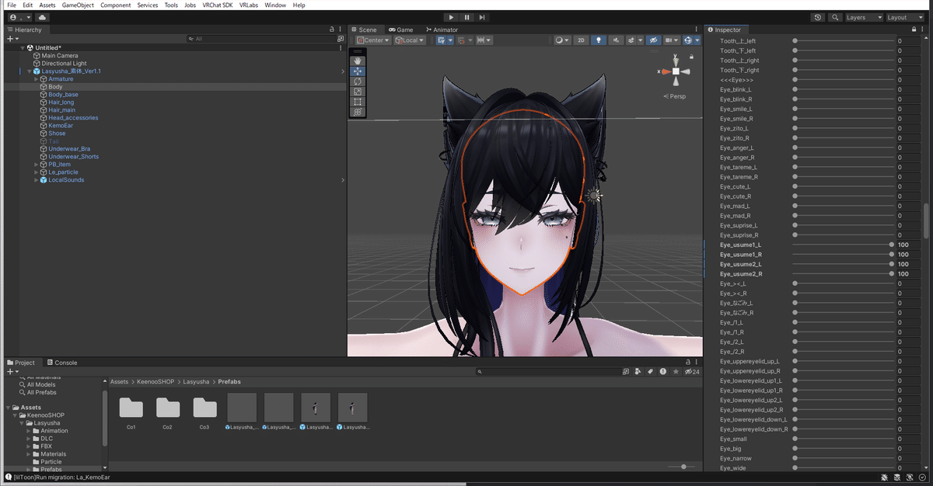Select the Scale tool in Scene
Viewport: 933px width, 486px height.
(x=358, y=91)
